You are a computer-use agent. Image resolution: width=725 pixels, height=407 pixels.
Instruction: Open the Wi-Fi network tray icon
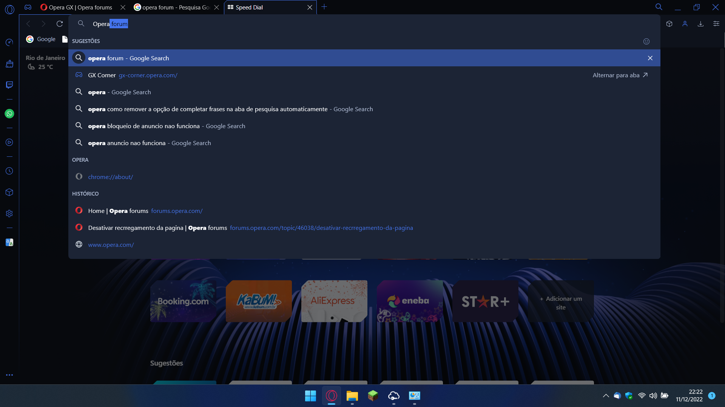(x=642, y=396)
